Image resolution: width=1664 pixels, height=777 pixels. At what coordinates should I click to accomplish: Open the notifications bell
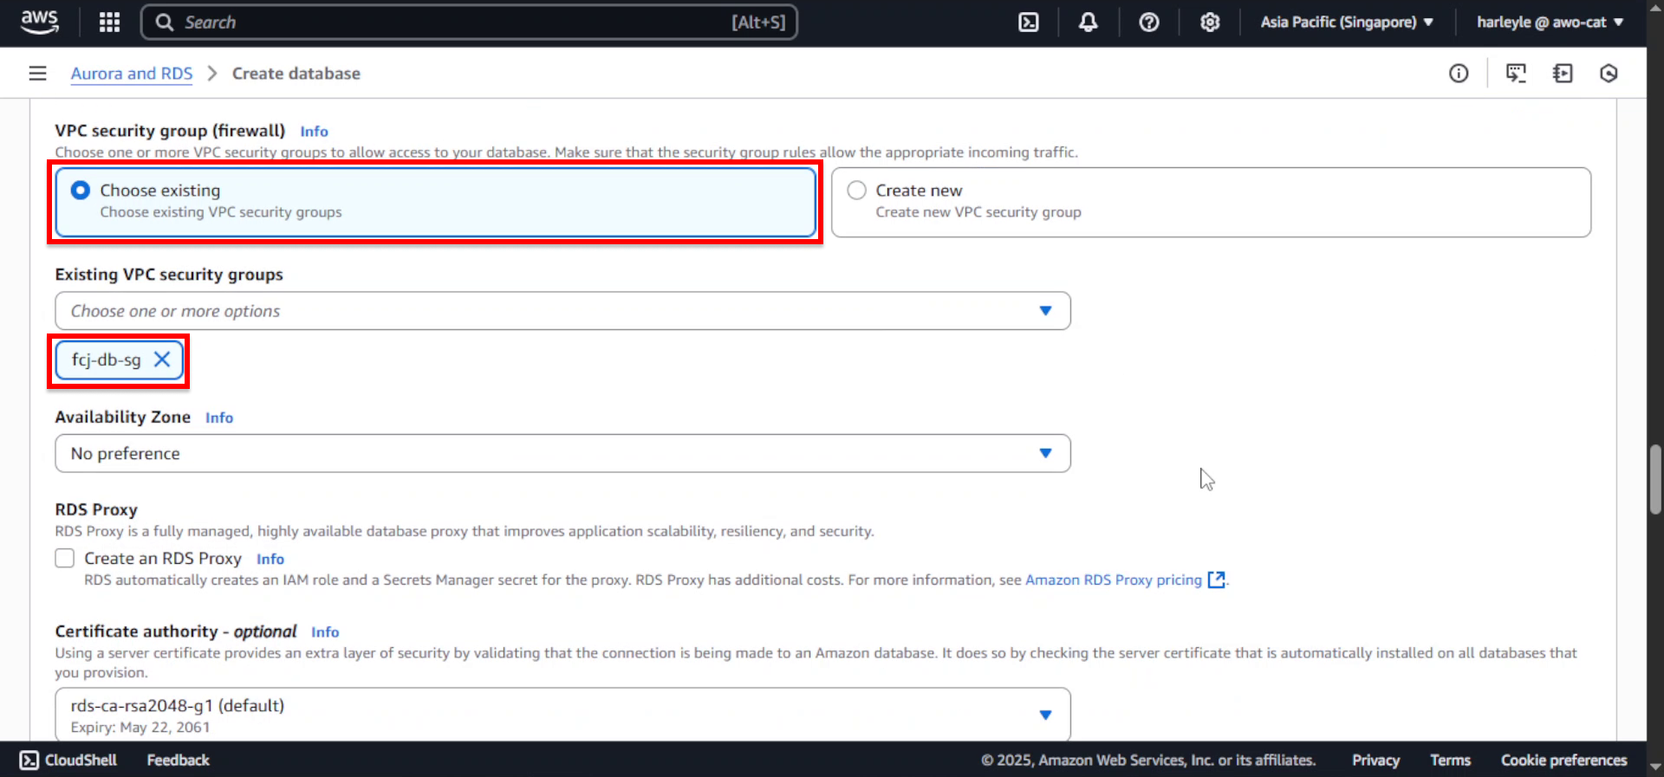[1088, 23]
